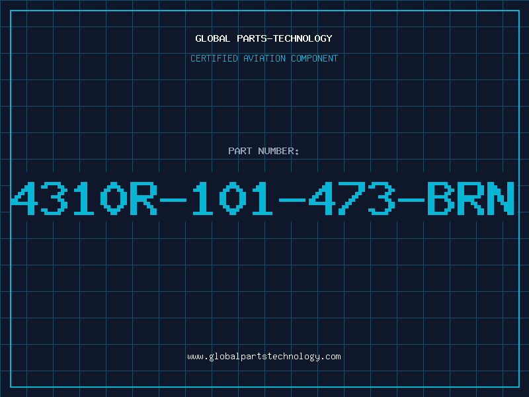The height and width of the screenshot is (397, 529).
Task: Select part number 4310R-101-473-BRN
Action: tap(263, 198)
